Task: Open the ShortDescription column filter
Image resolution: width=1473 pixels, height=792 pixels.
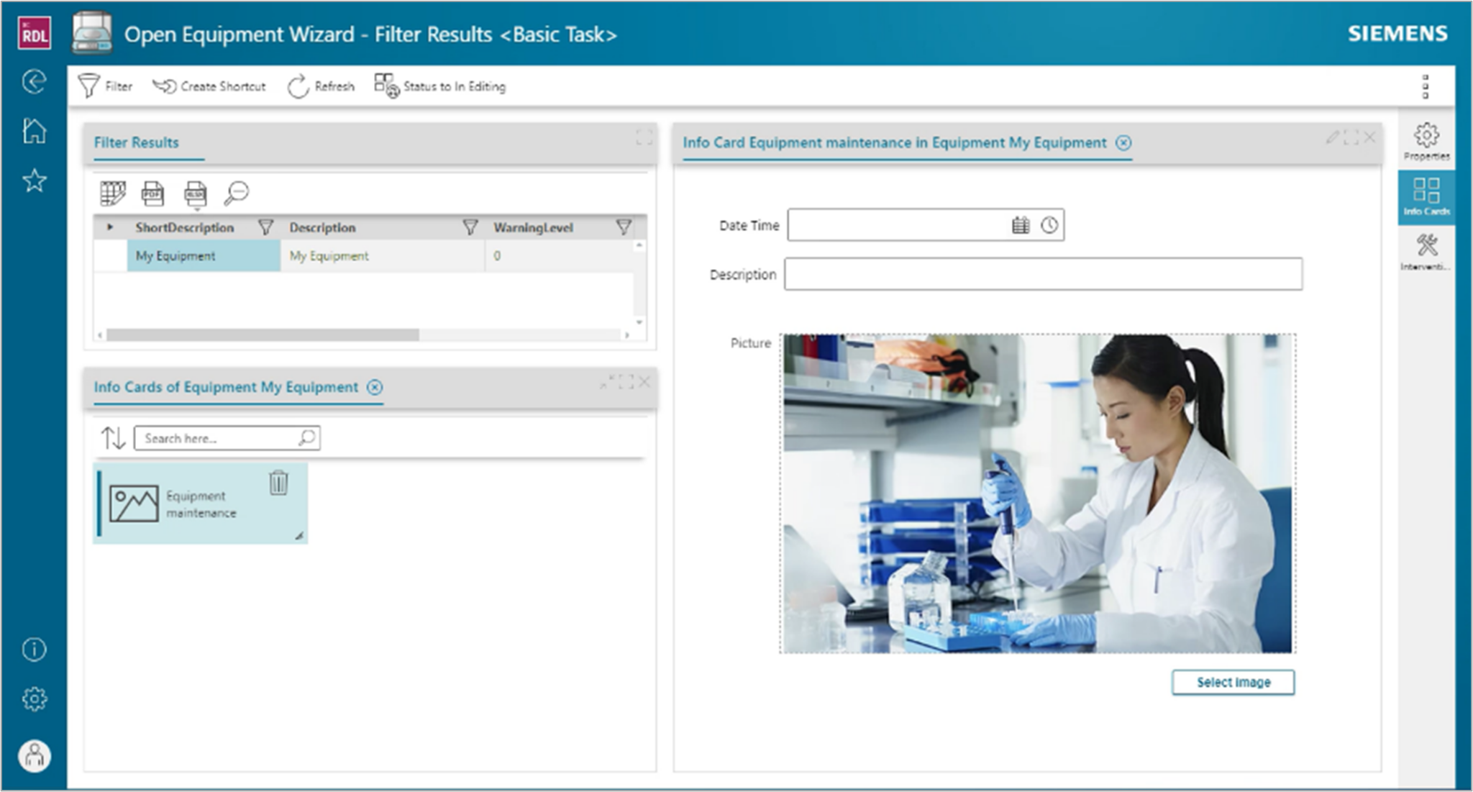Action: click(x=266, y=227)
